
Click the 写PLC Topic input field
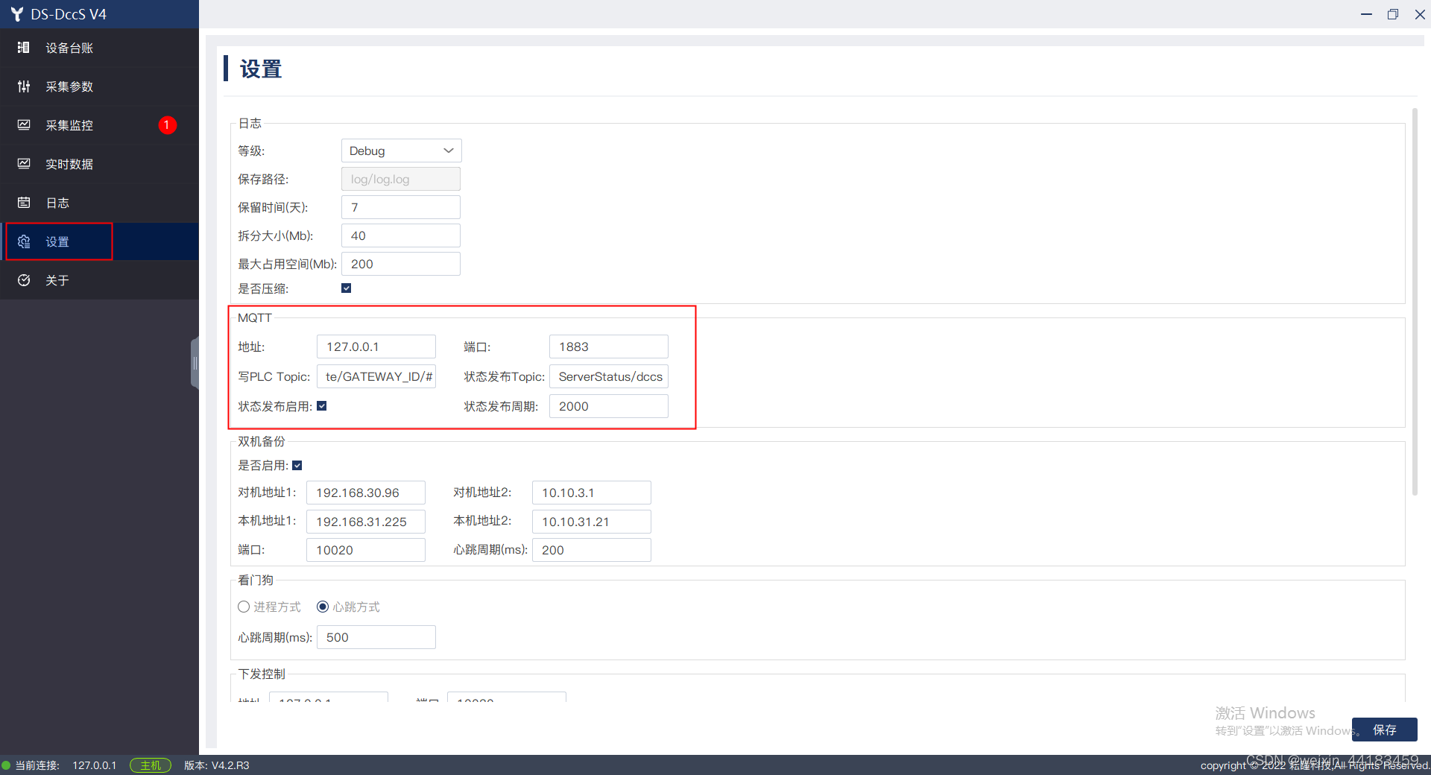[x=376, y=376]
